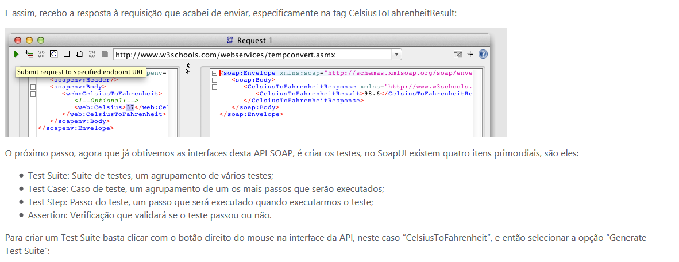Click the recreate default request icon
The image size is (679, 262).
53,54
